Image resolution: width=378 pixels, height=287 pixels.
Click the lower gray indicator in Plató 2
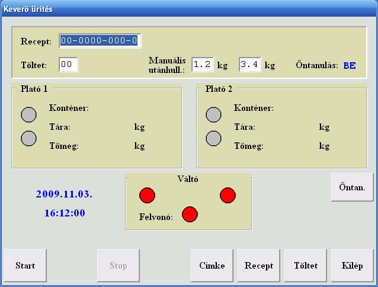(x=213, y=138)
